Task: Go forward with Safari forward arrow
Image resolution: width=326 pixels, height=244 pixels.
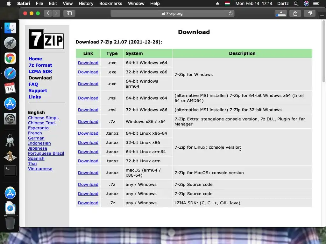Action: pos(56,13)
